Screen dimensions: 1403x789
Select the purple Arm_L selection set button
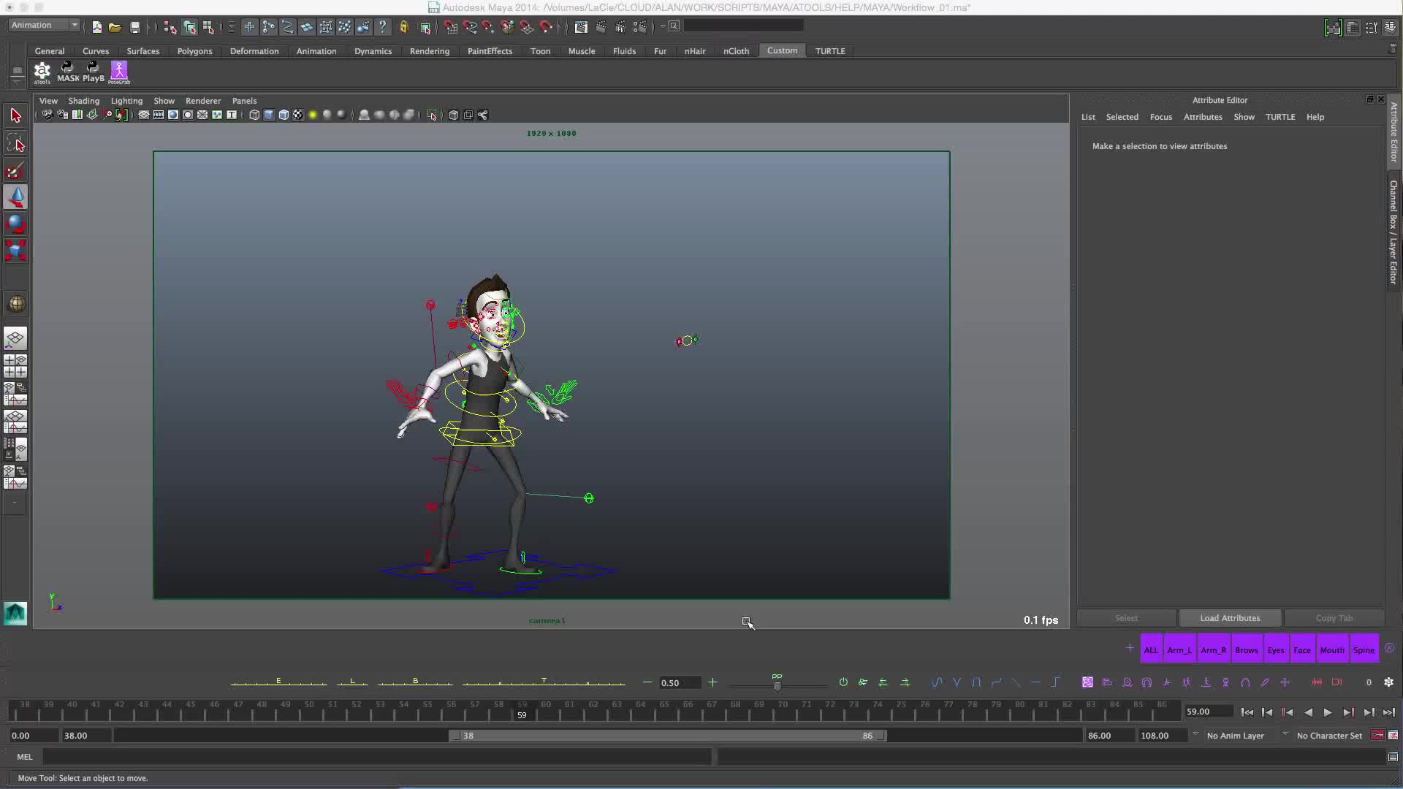tap(1179, 650)
